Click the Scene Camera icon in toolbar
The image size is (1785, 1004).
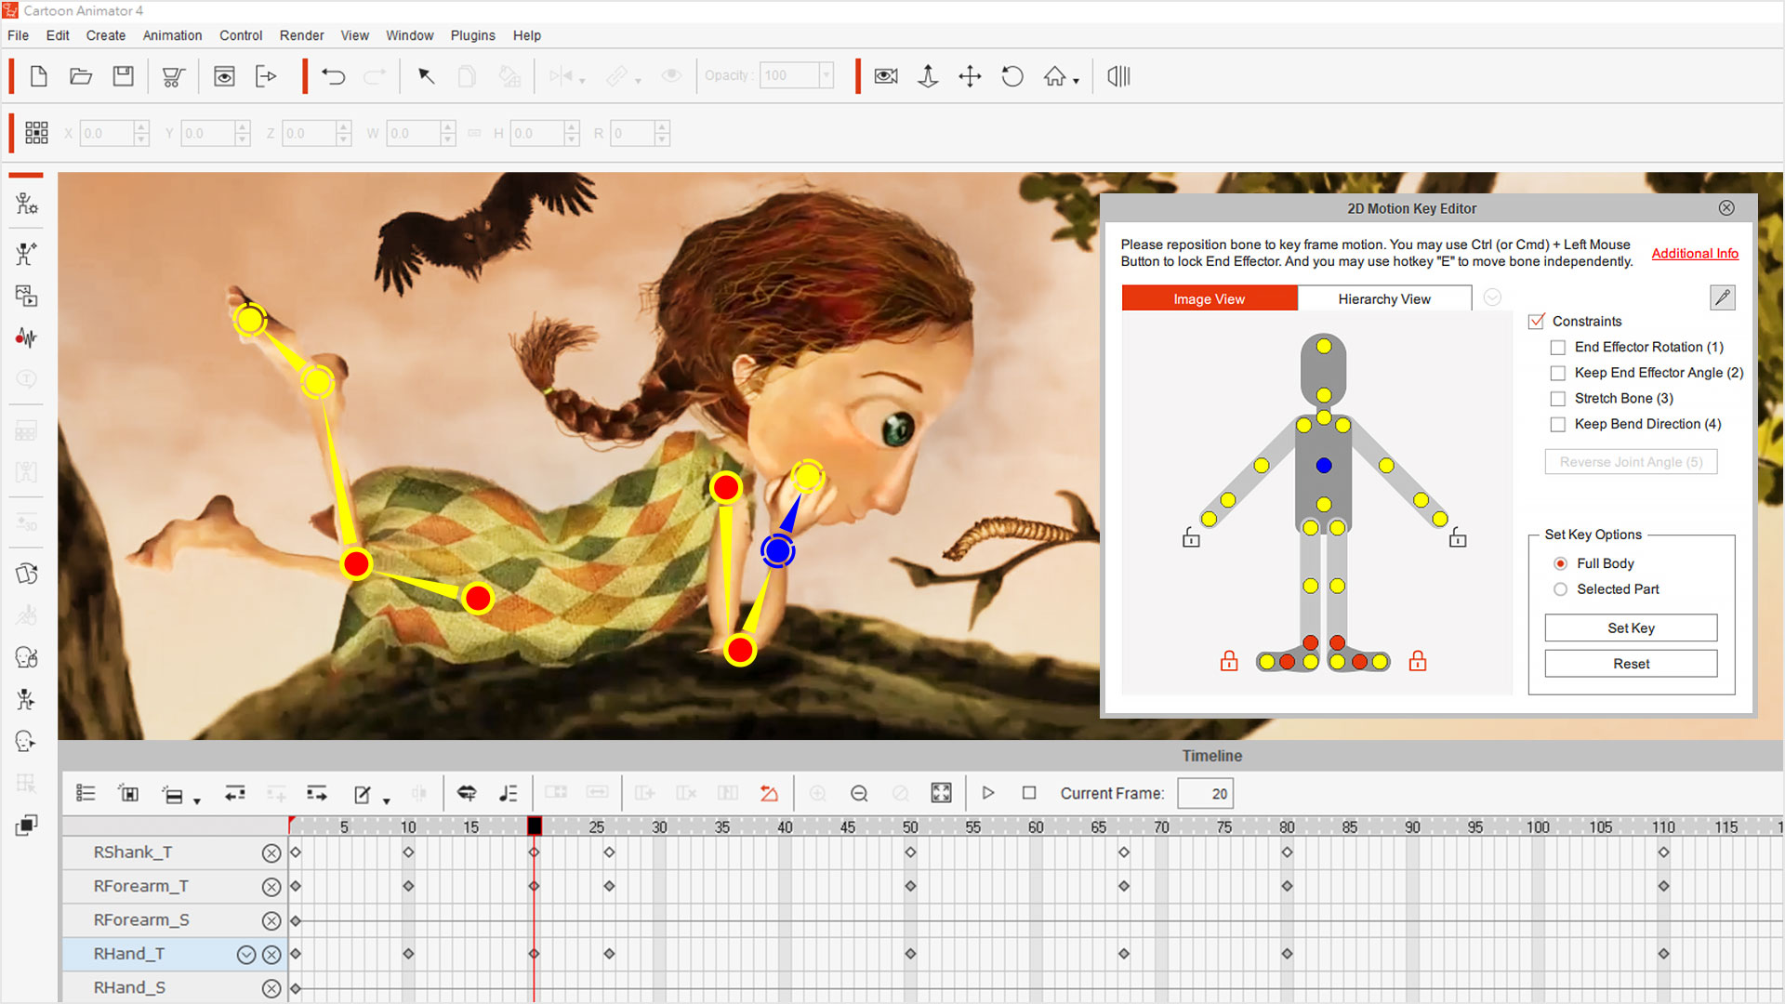pyautogui.click(x=886, y=76)
